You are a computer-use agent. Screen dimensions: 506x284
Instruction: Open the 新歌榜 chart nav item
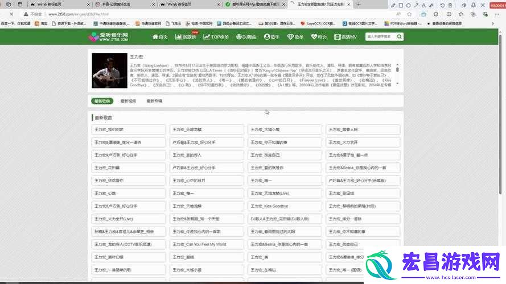point(186,37)
